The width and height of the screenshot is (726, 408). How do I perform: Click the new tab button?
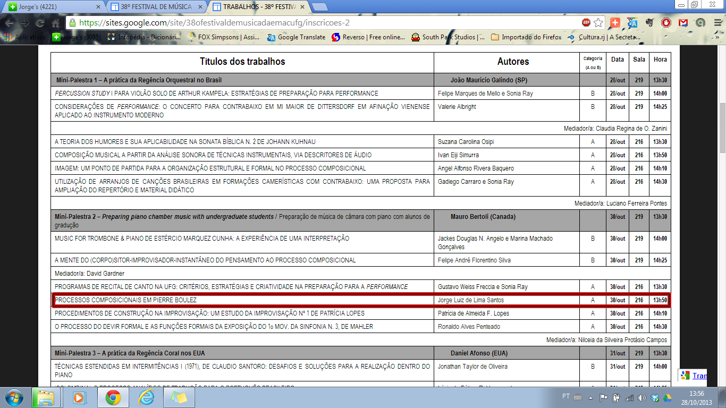point(319,7)
